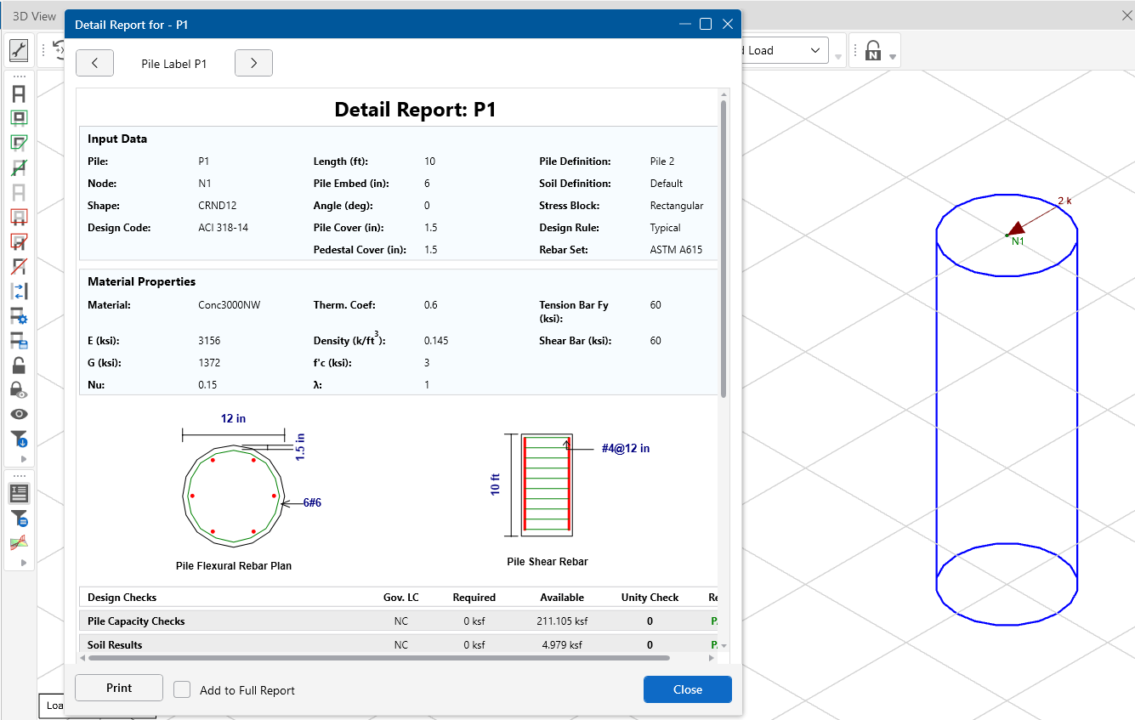Click the colored graph results icon
This screenshot has width=1135, height=720.
pyautogui.click(x=19, y=542)
